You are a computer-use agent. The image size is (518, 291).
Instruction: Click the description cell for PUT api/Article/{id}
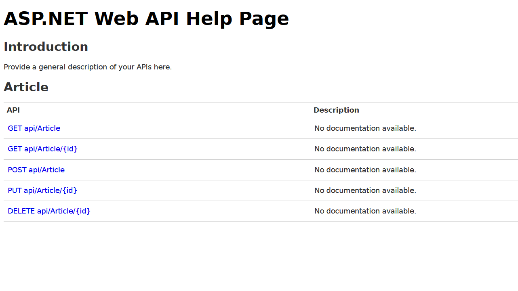(x=414, y=191)
